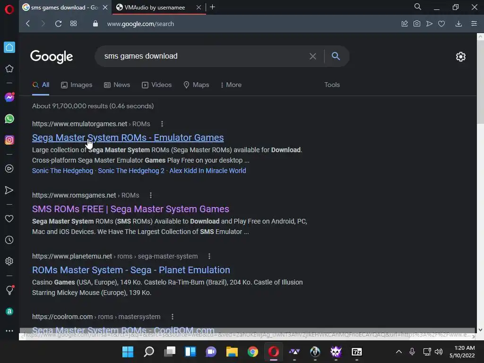Open volume control in system tray
Viewport: 484px width, 363px height.
(439, 352)
